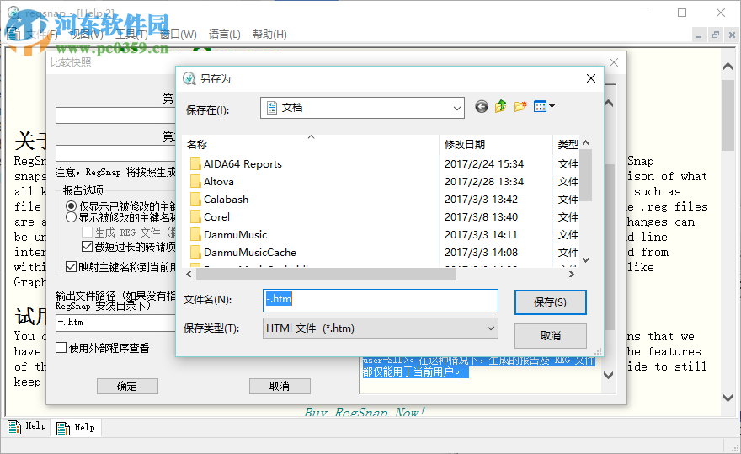This screenshot has width=741, height=454.
Task: Create a new folder in save dialog
Action: point(520,107)
